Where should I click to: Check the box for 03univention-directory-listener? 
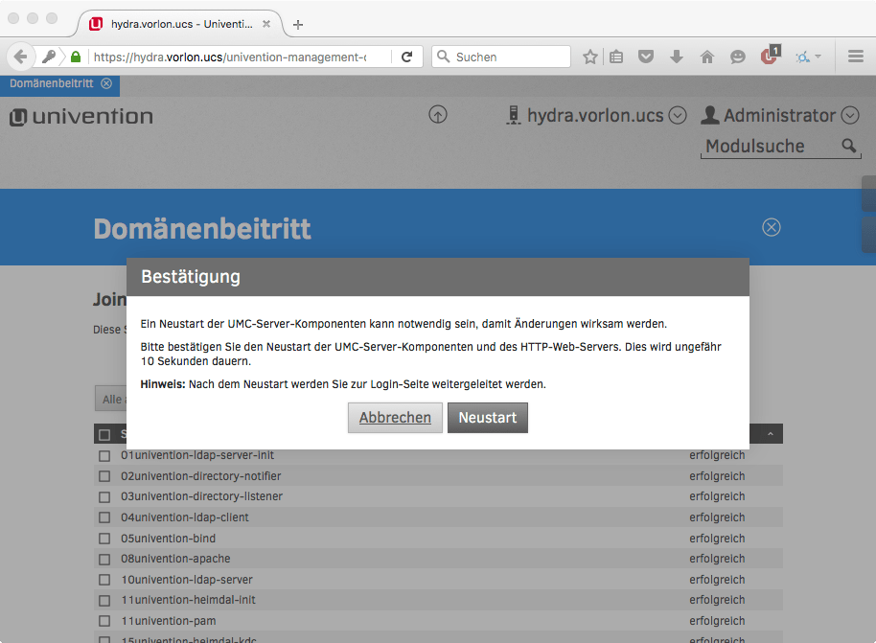(x=104, y=496)
